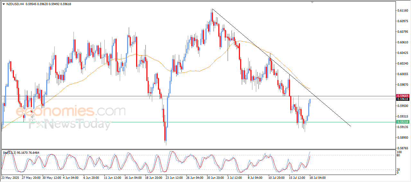
Task: Click the 0.60790 price axis label
Action: (x=402, y=32)
